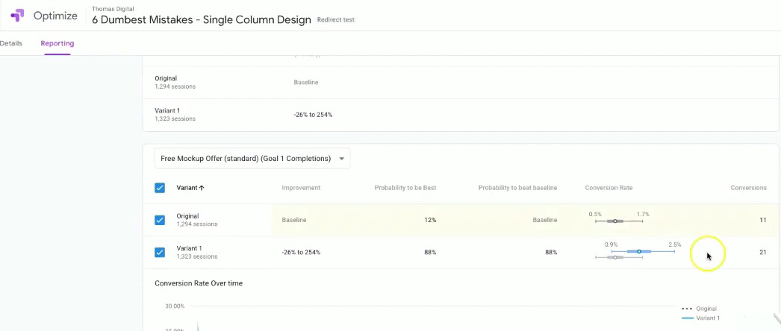Click the Original conversion rate range bar

619,221
